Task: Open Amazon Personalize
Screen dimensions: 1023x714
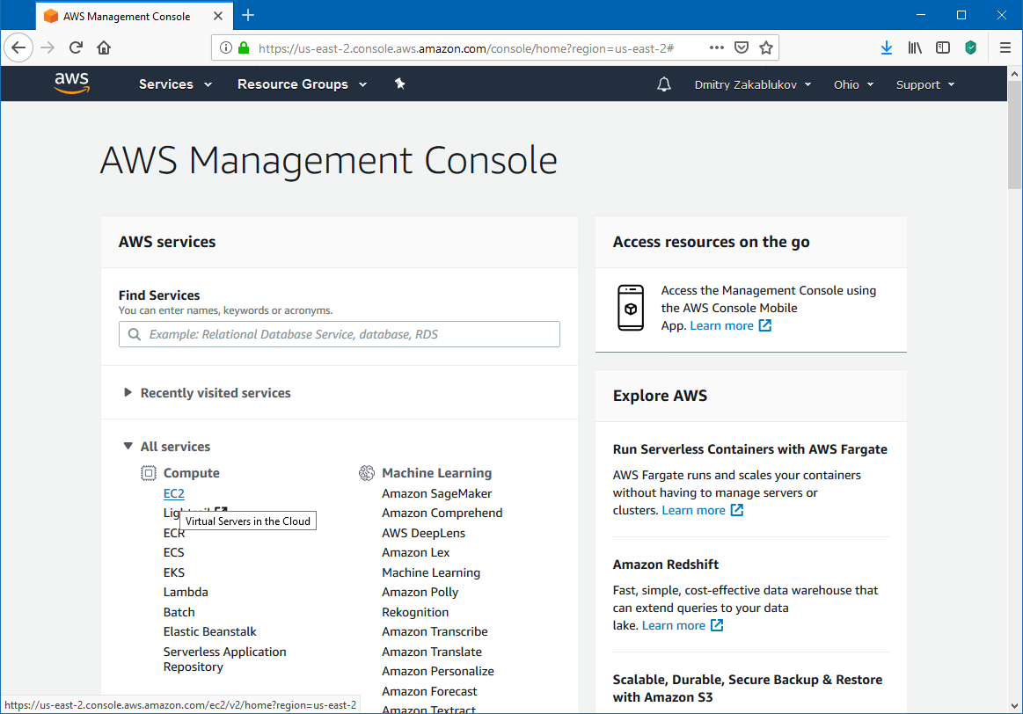Action: tap(438, 671)
